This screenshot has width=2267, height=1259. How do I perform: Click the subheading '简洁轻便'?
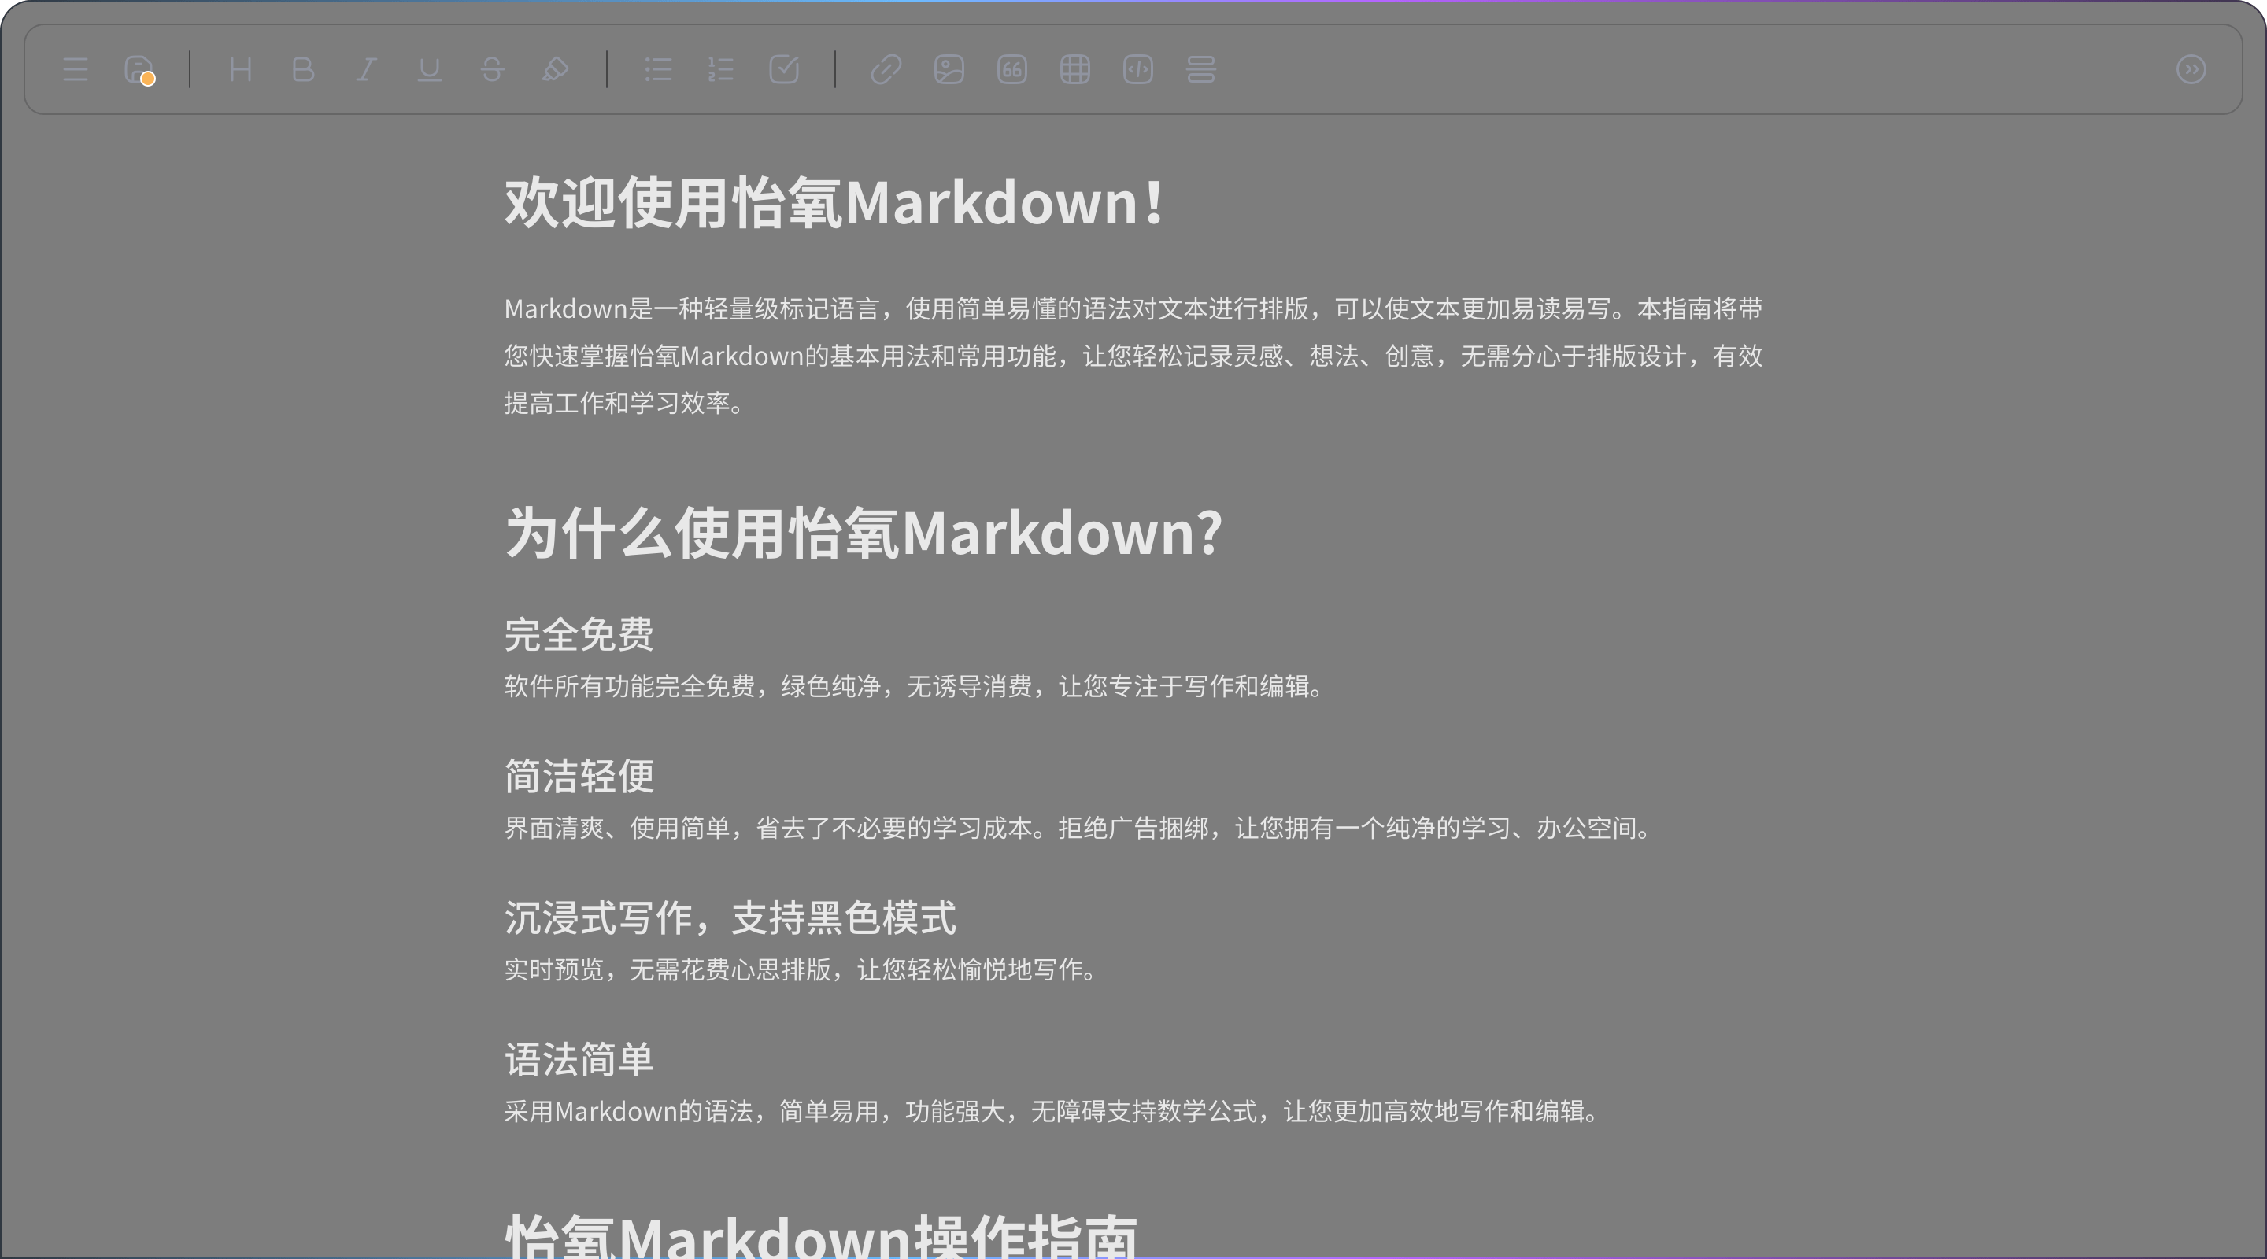(x=579, y=776)
